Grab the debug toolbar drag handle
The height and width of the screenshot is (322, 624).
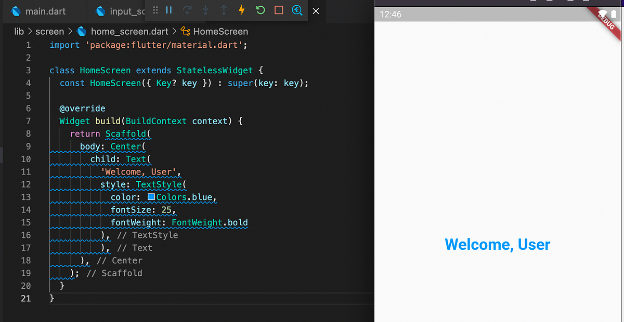click(155, 10)
